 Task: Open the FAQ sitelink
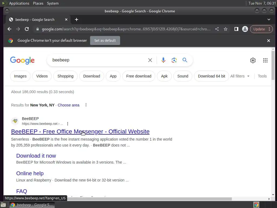point(22,191)
